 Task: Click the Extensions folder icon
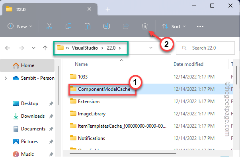pyautogui.click(x=73, y=101)
